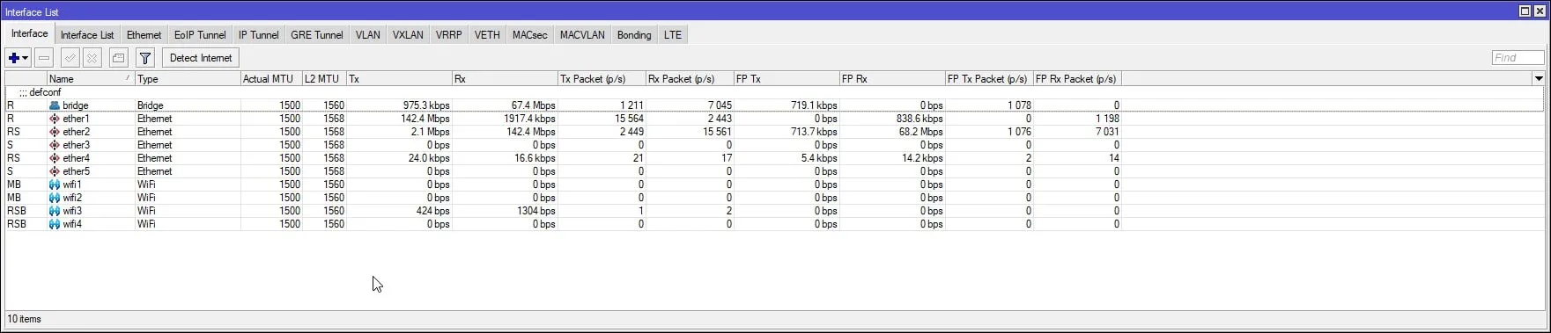
Task: Click the Disable cross toolbar button
Action: tap(92, 58)
